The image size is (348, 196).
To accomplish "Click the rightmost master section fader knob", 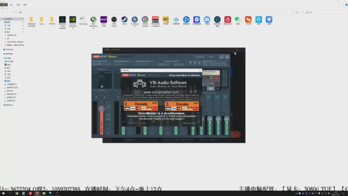I will [226, 119].
